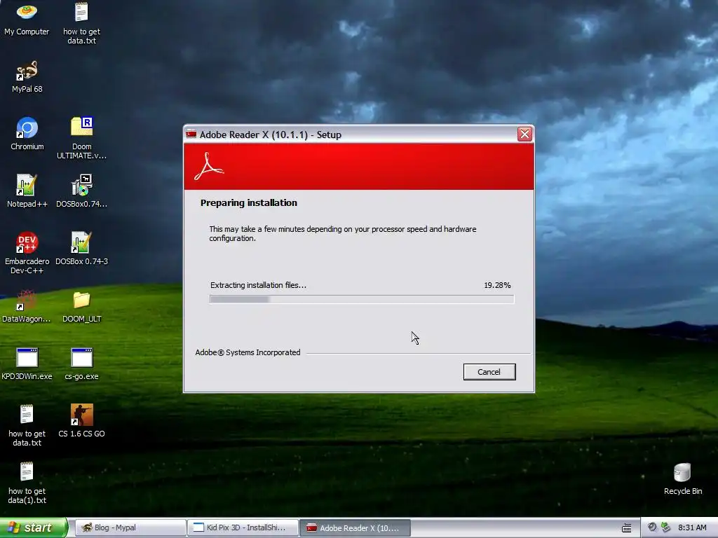718x538 pixels.
Task: Click the first system tray icon
Action: pyautogui.click(x=652, y=527)
